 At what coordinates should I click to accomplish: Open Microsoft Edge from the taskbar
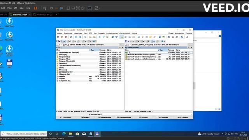[x=64, y=134]
